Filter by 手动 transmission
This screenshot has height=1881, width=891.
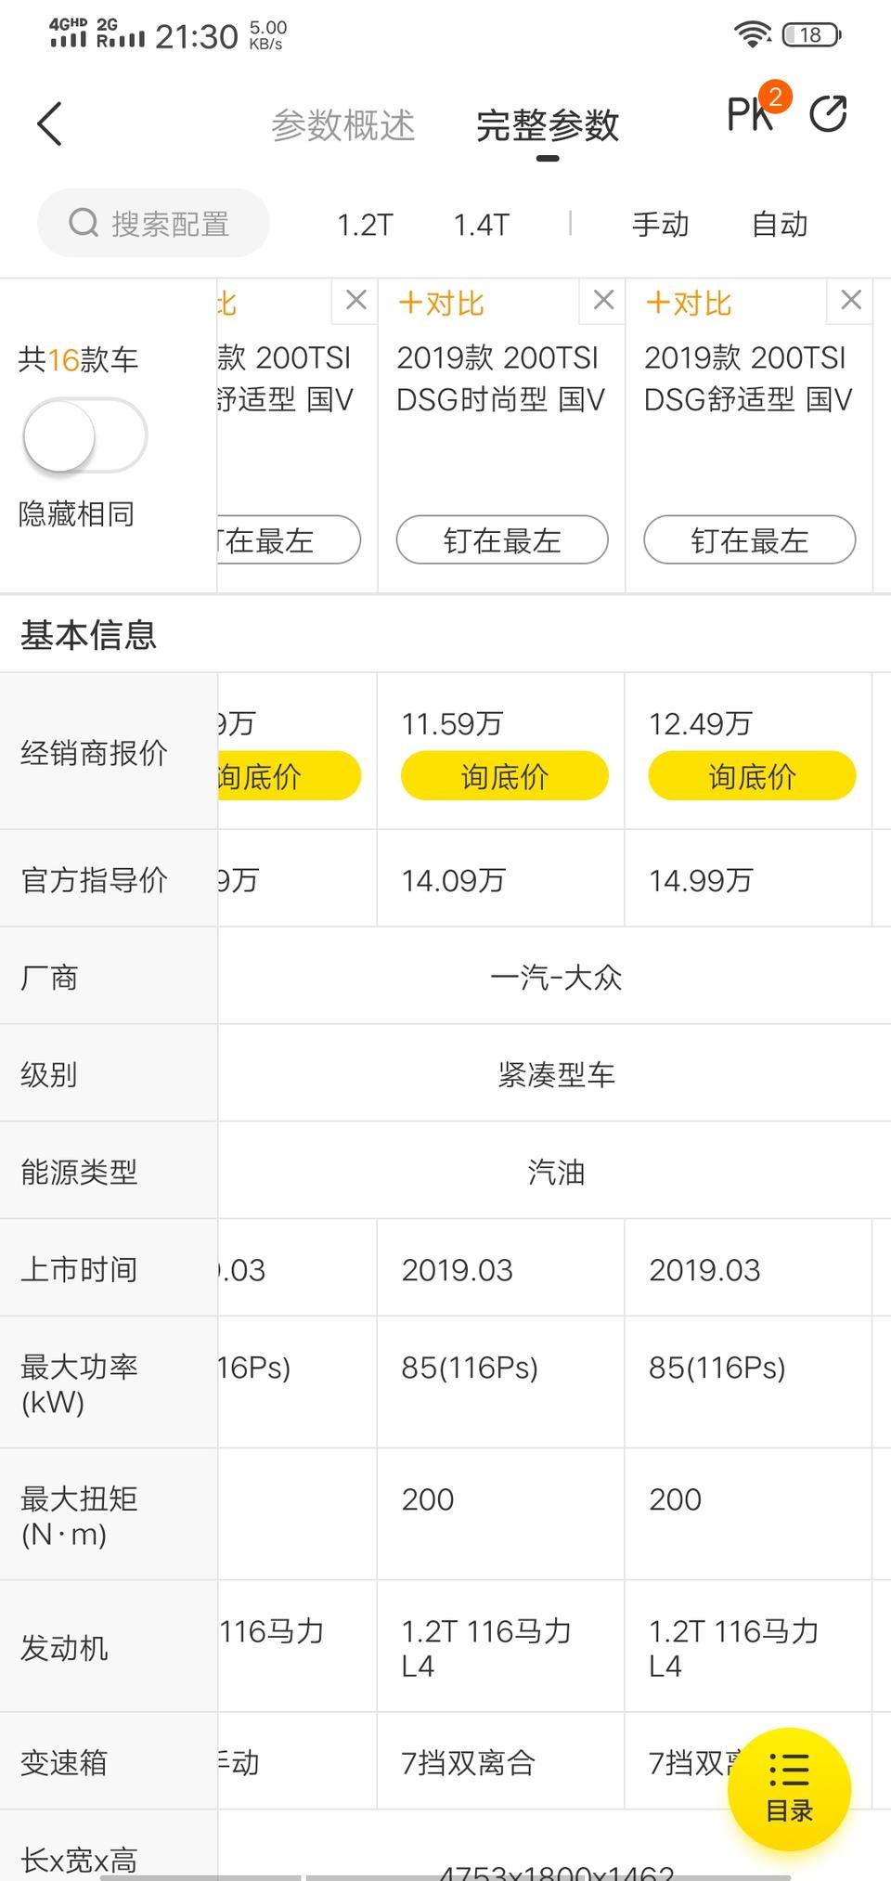(660, 224)
